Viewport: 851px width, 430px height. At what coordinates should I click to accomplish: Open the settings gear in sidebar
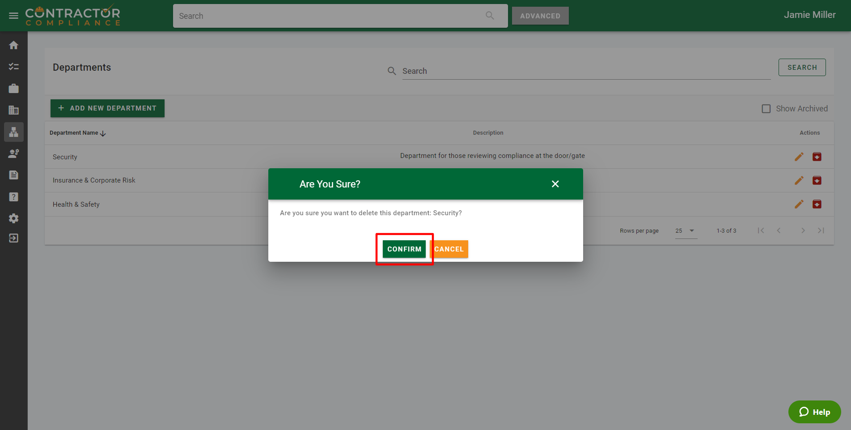click(13, 218)
